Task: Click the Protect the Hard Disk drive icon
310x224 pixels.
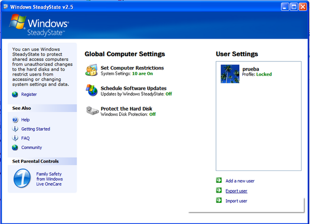Action: [x=91, y=111]
